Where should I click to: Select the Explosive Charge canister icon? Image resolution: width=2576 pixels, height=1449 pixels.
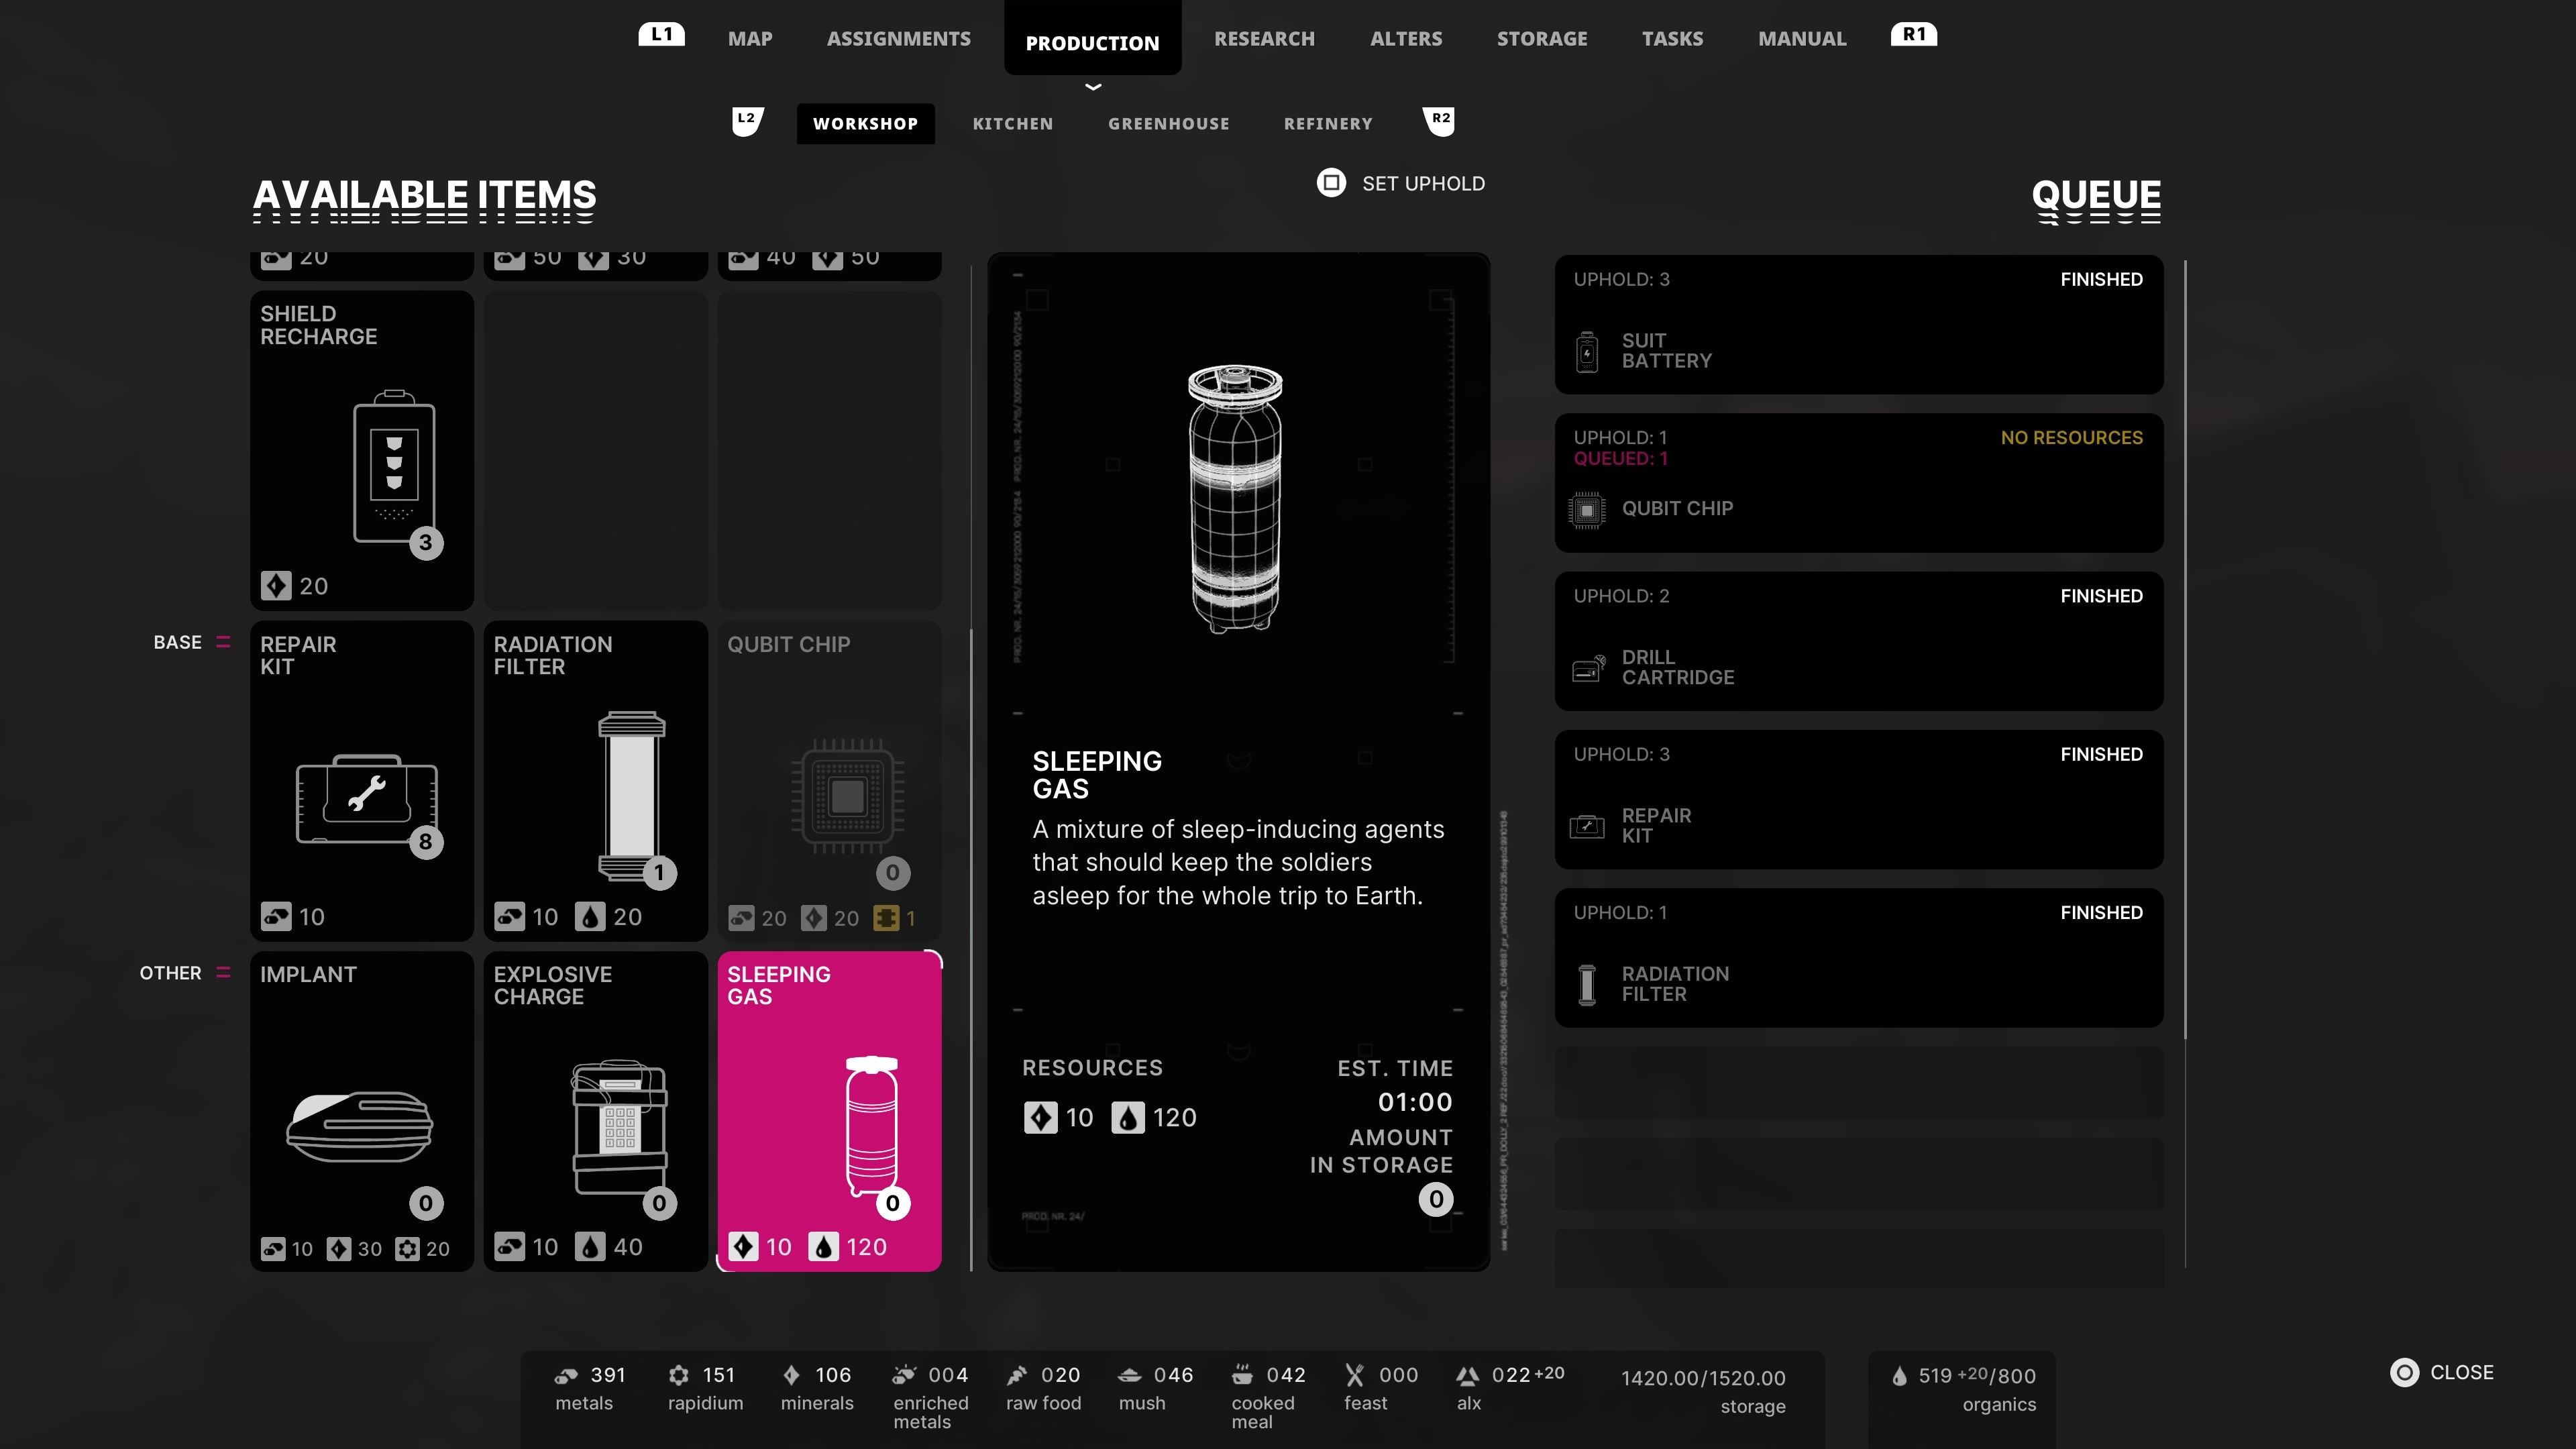619,1127
